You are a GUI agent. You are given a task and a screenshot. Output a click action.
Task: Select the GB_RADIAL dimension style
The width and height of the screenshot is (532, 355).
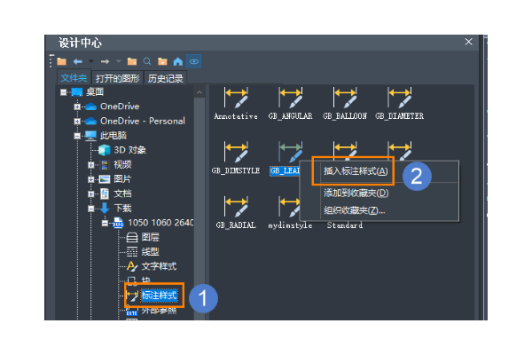[x=236, y=212]
